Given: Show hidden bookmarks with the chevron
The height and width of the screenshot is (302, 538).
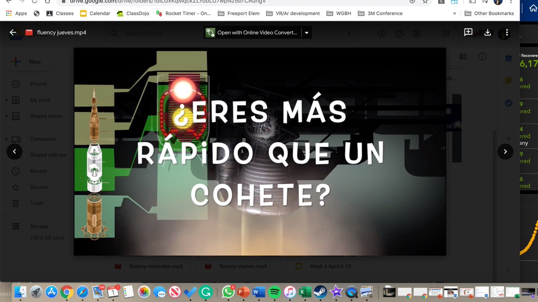Looking at the screenshot, I should pos(455,13).
